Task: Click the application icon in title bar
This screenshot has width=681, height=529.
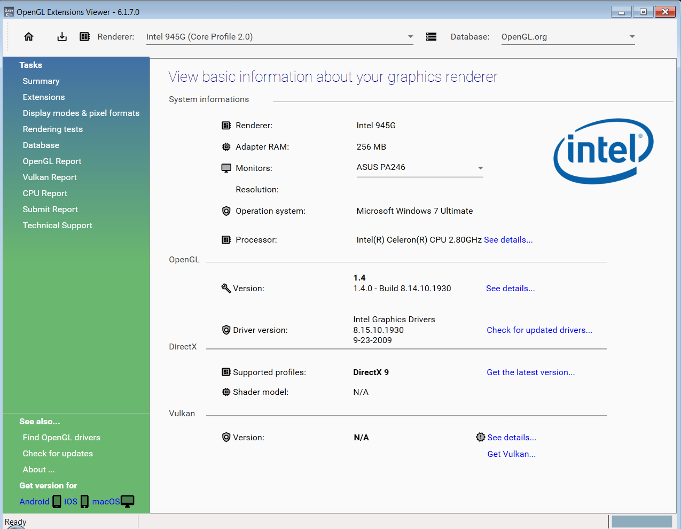Action: tap(9, 12)
